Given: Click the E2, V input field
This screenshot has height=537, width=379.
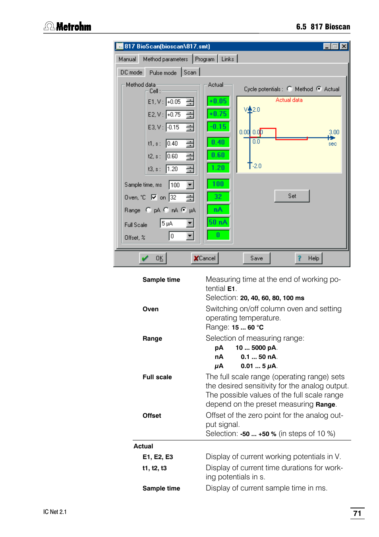Looking at the screenshot, I should click(x=176, y=114).
